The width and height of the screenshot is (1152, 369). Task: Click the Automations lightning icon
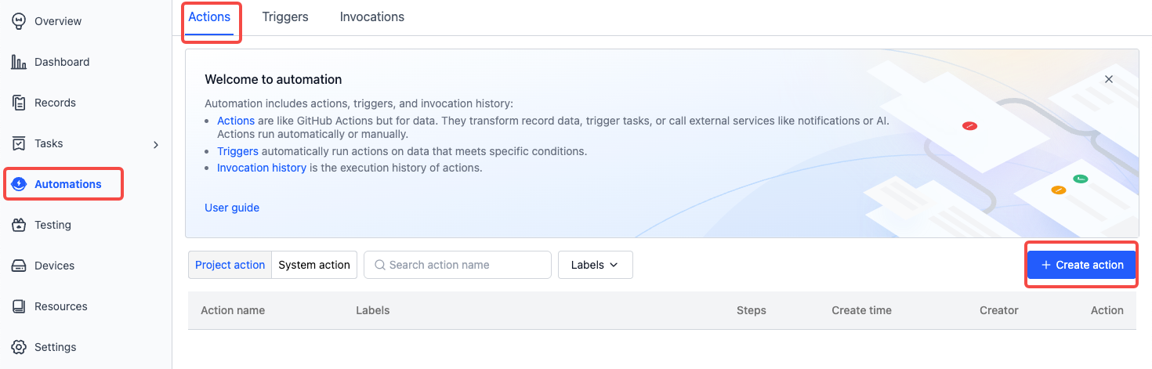20,184
